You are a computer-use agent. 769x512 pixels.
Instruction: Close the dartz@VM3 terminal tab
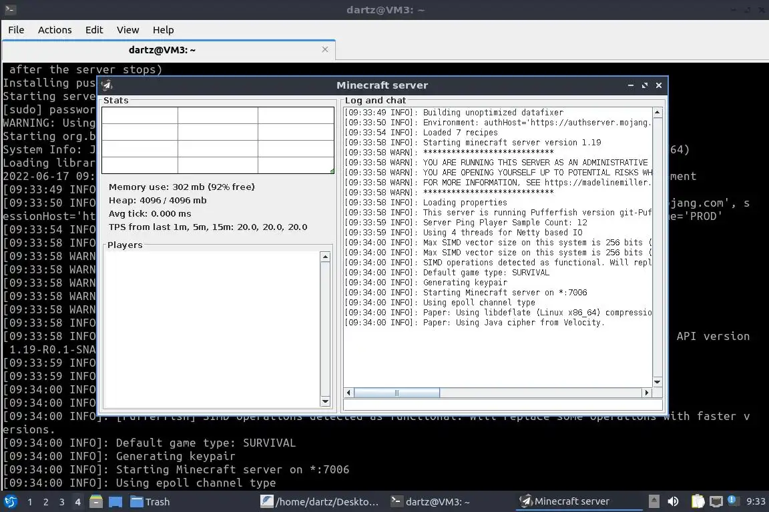point(324,49)
